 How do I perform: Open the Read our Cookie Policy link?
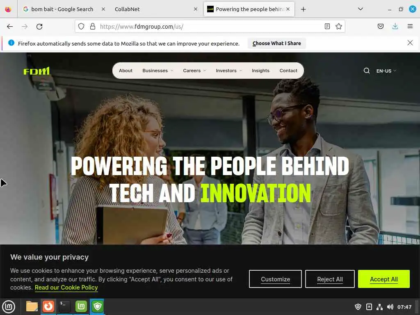point(66,288)
